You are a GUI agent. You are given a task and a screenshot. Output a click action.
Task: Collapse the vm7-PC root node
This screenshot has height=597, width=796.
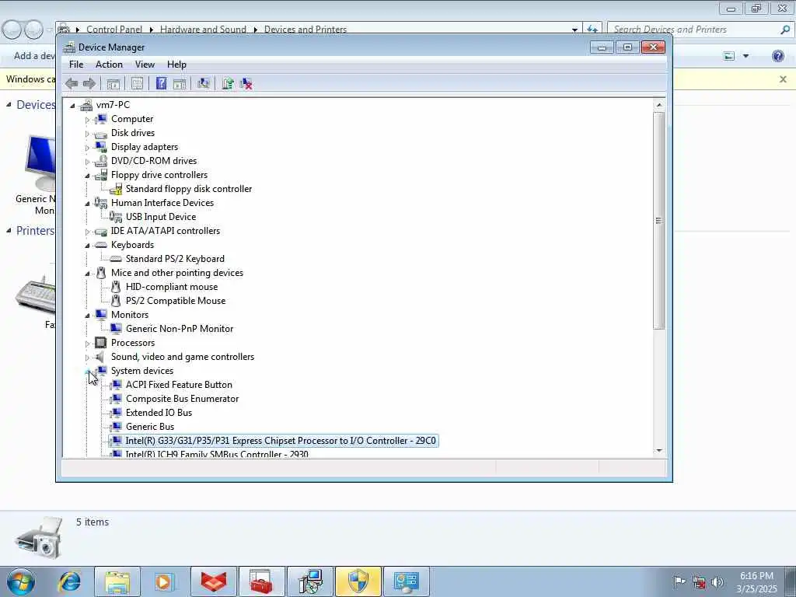click(72, 106)
